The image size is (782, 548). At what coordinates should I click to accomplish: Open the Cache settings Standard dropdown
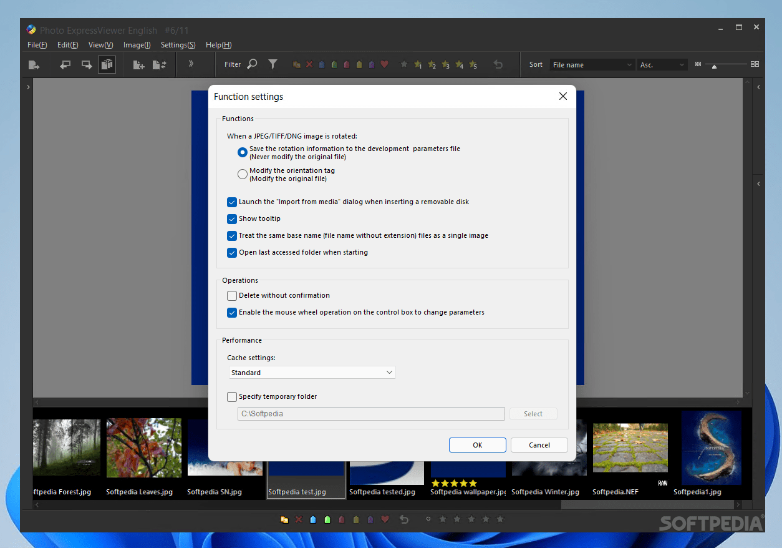click(x=312, y=373)
